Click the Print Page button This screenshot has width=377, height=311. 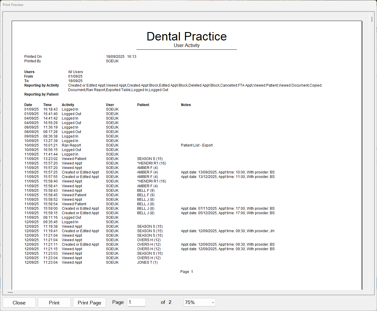tap(89, 303)
